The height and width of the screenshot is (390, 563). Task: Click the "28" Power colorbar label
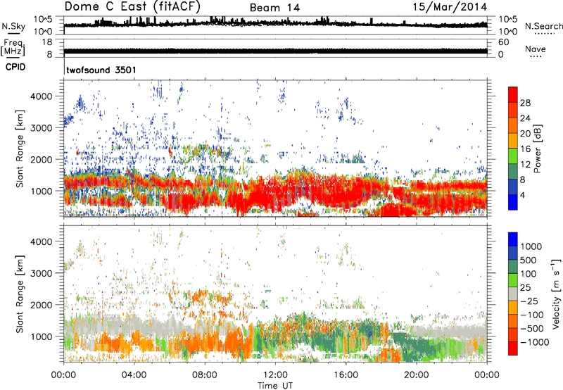(x=525, y=103)
